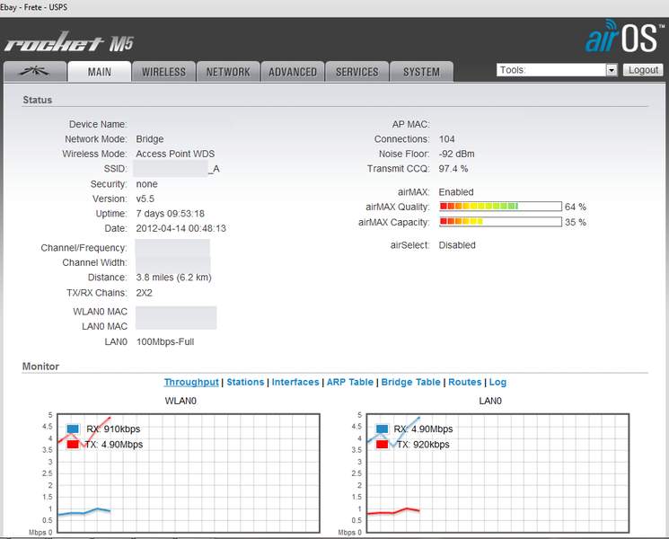
Task: Go to the ADVANCED tab
Action: [x=293, y=72]
